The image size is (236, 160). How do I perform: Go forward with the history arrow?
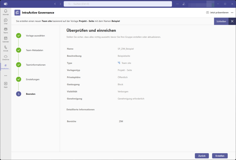(60, 4)
